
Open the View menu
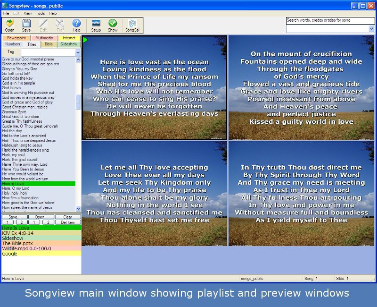28,13
